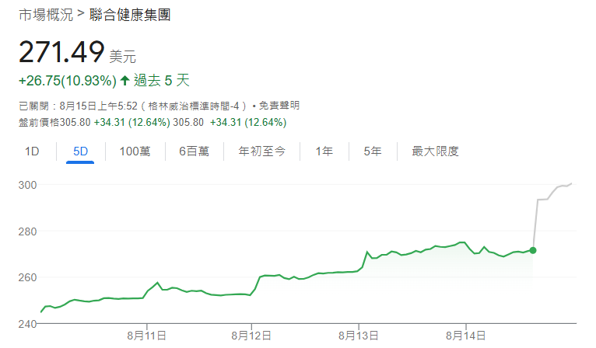Click the 8月14日 date axis label
The image size is (596, 348).
point(465,336)
